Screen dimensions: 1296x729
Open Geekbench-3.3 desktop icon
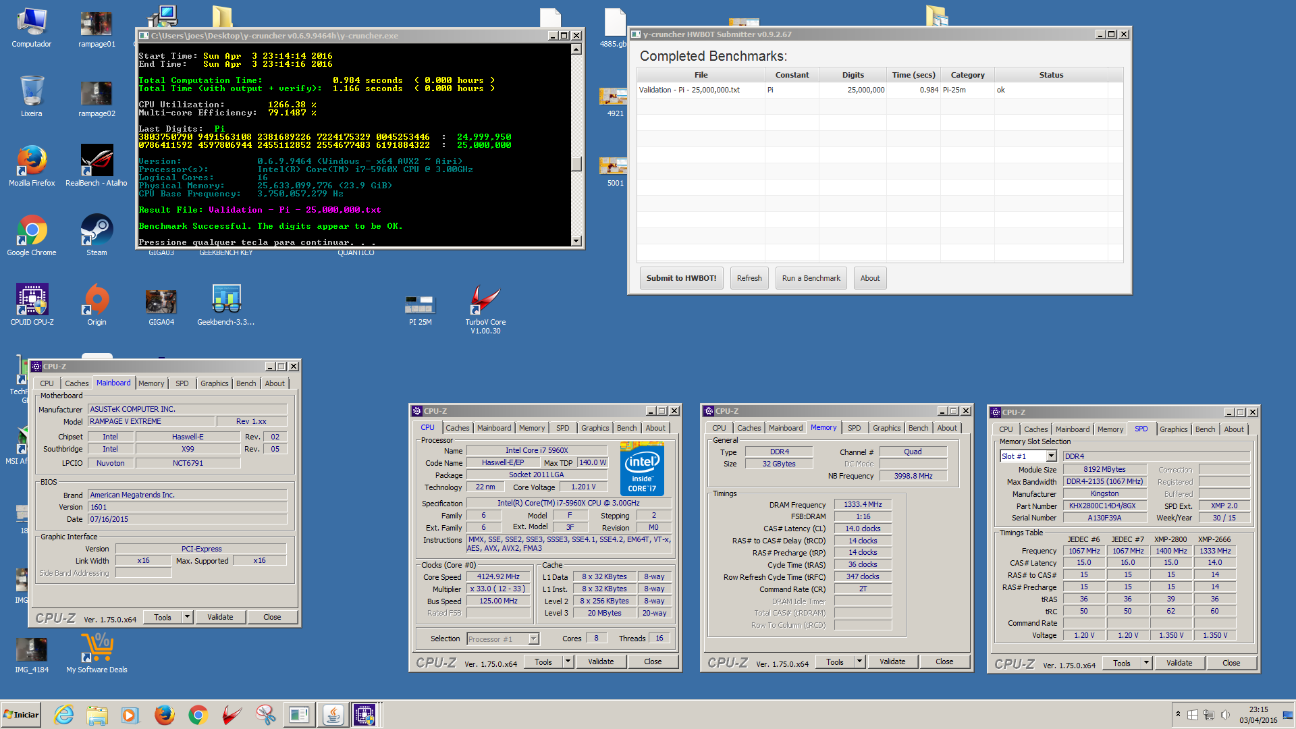click(x=226, y=305)
